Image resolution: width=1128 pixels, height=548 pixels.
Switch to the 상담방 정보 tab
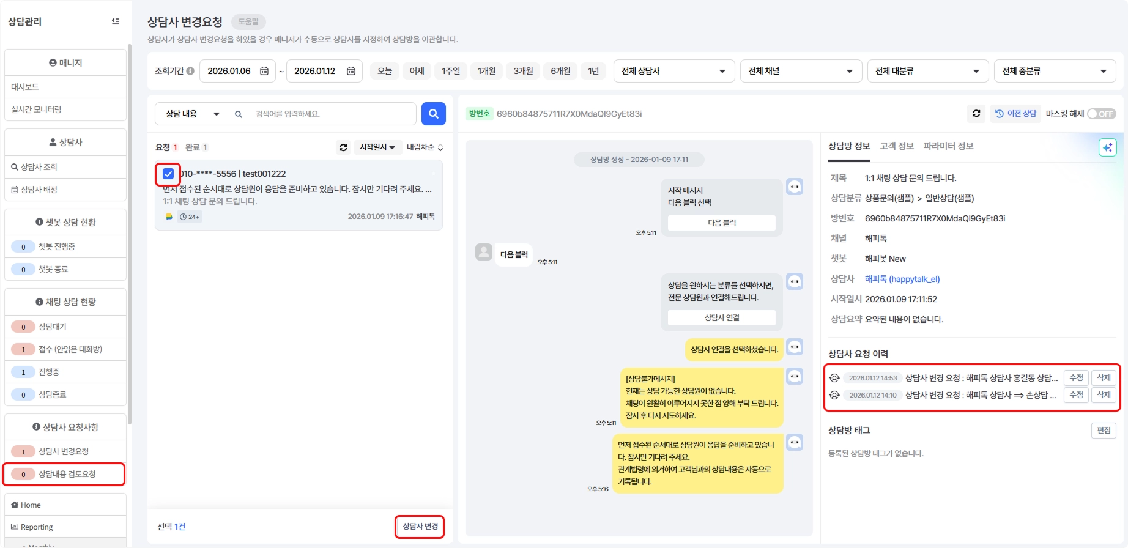coord(849,146)
